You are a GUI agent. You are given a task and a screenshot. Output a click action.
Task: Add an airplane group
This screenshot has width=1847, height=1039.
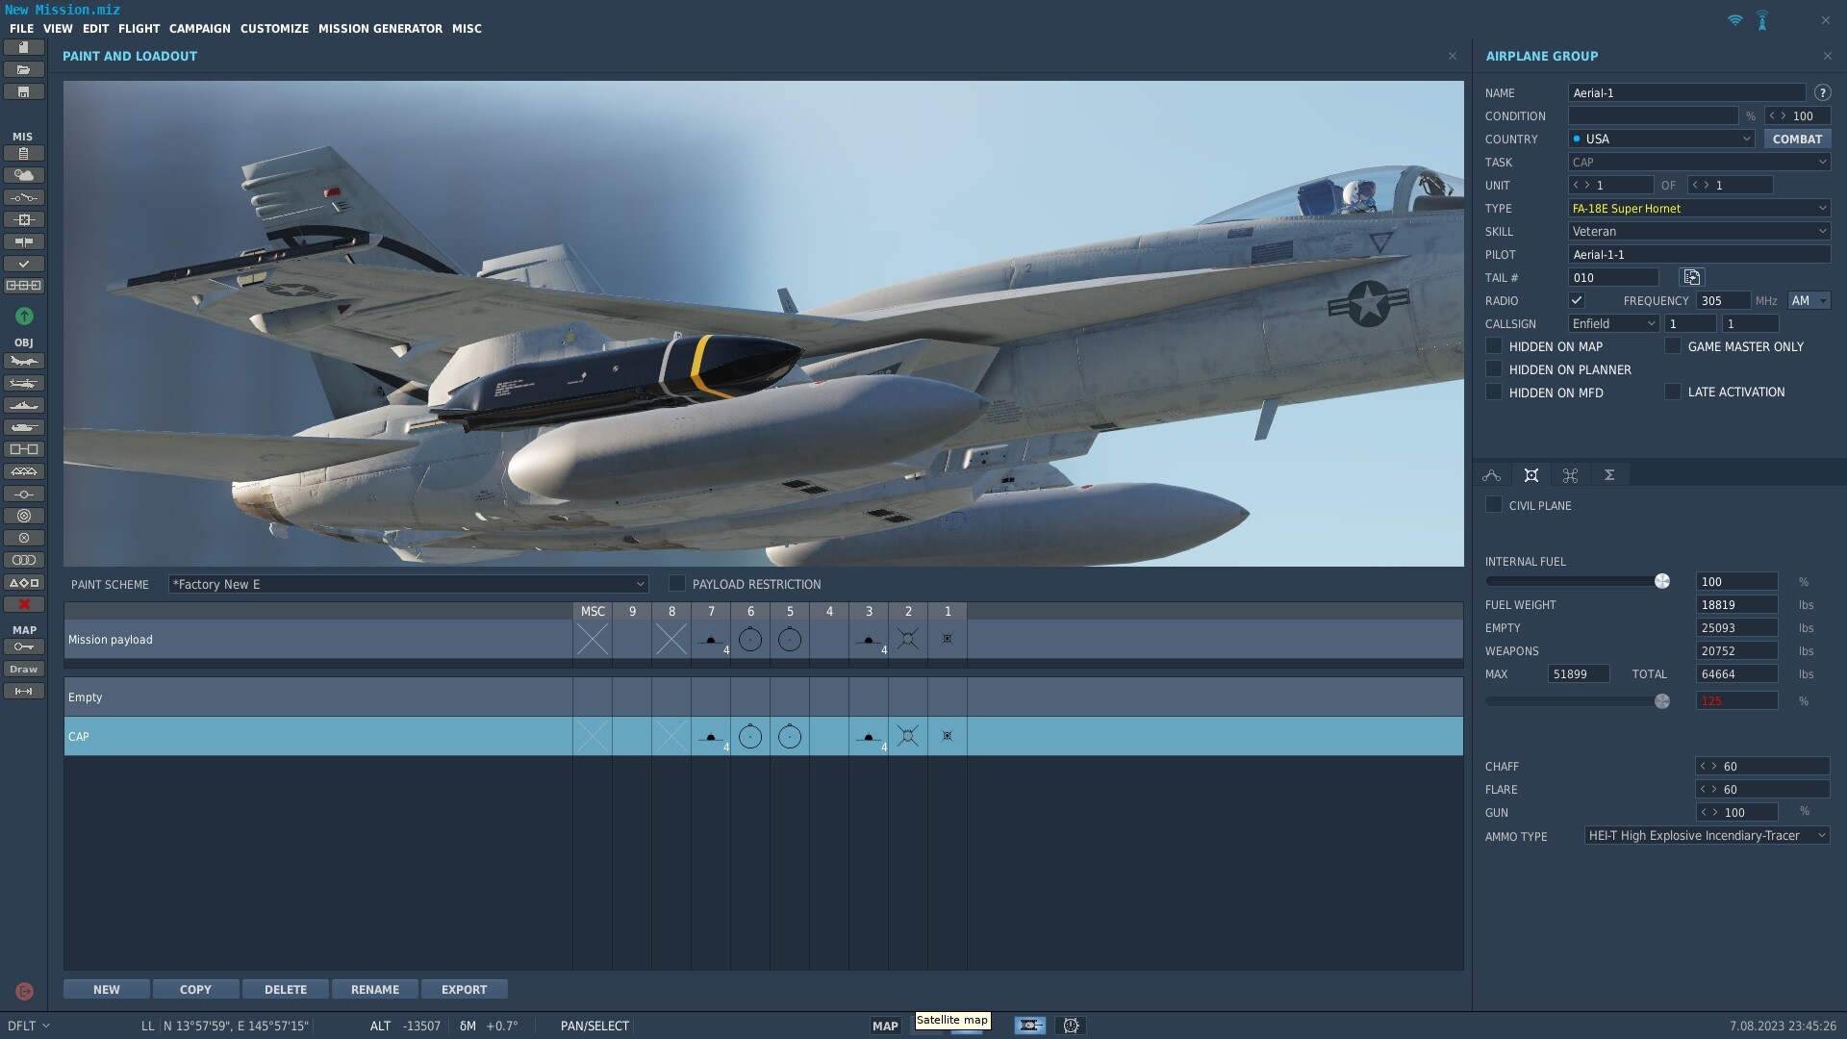click(24, 361)
